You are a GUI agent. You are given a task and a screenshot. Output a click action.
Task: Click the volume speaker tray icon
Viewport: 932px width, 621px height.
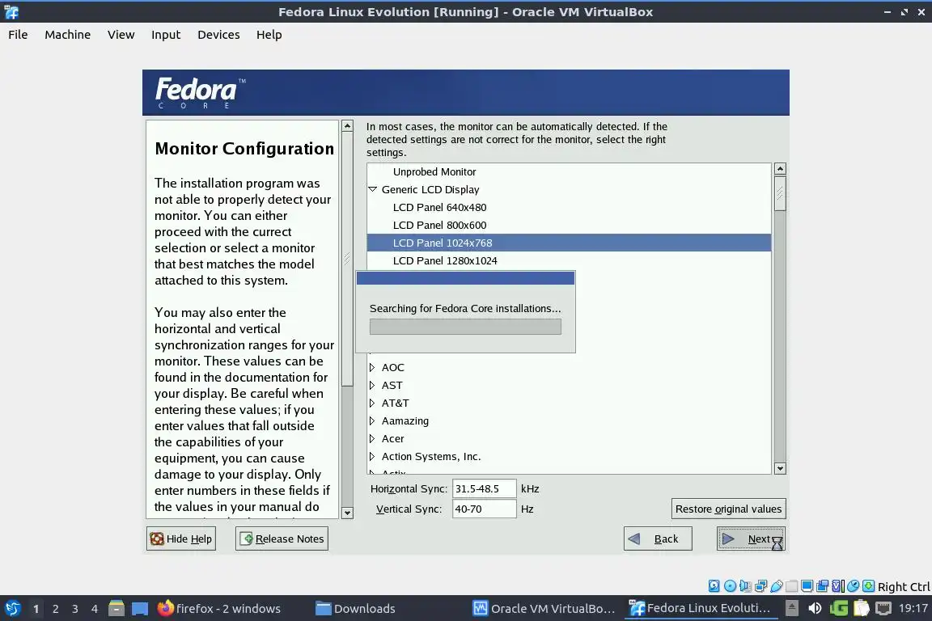(x=815, y=608)
